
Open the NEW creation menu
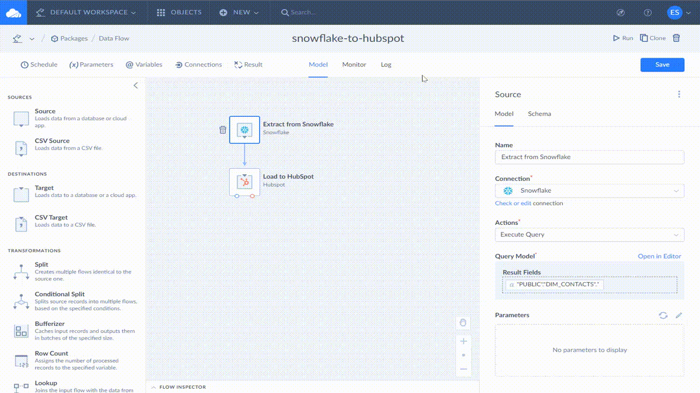239,12
